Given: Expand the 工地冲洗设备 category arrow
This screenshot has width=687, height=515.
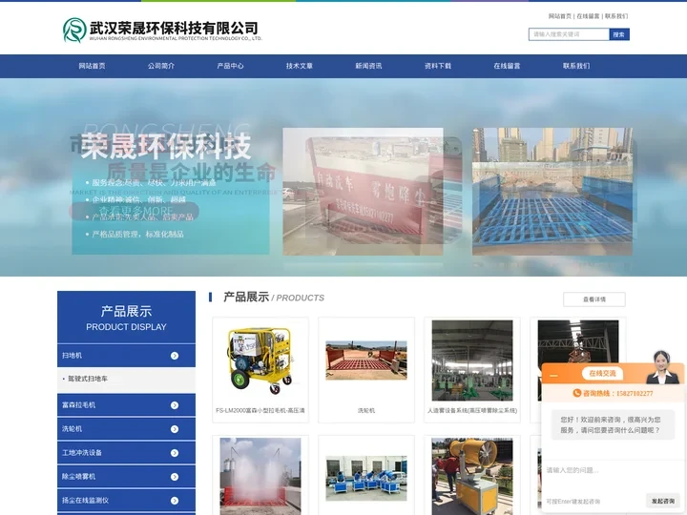Looking at the screenshot, I should (x=175, y=453).
